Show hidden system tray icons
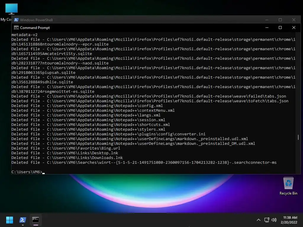The width and height of the screenshot is (303, 227). coord(259,220)
